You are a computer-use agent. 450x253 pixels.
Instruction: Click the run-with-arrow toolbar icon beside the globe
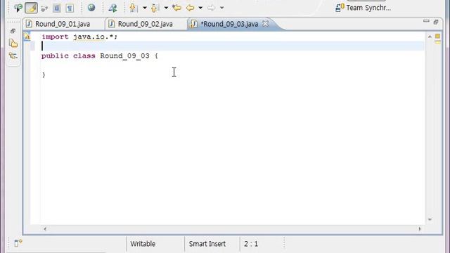point(112,8)
